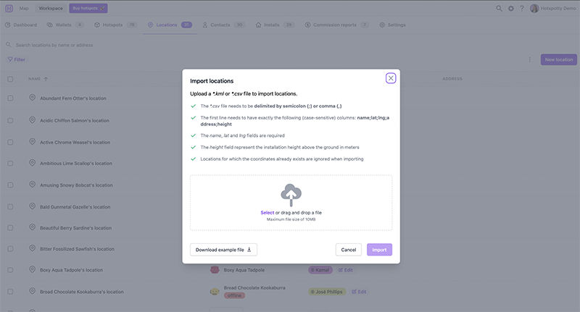The image size is (580, 312).
Task: Download the example file
Action: click(223, 250)
